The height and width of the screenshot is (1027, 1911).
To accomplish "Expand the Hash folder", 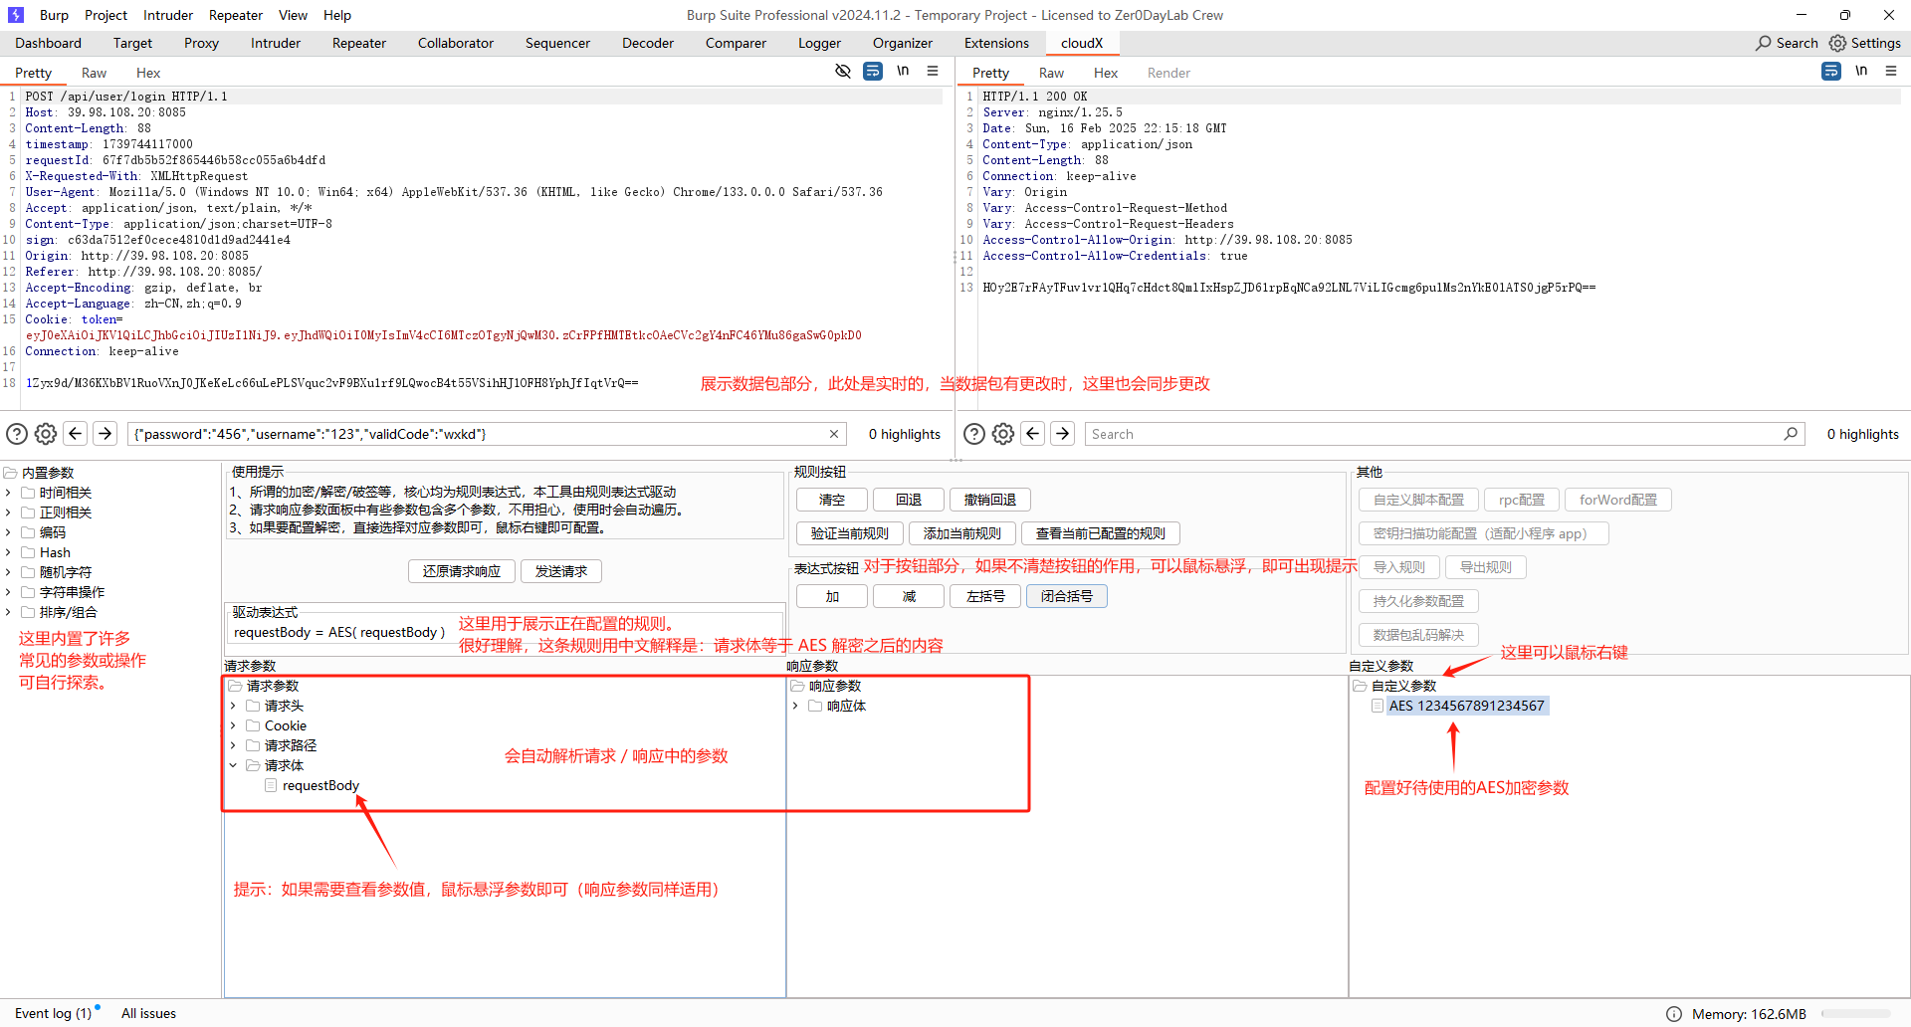I will click(x=8, y=552).
